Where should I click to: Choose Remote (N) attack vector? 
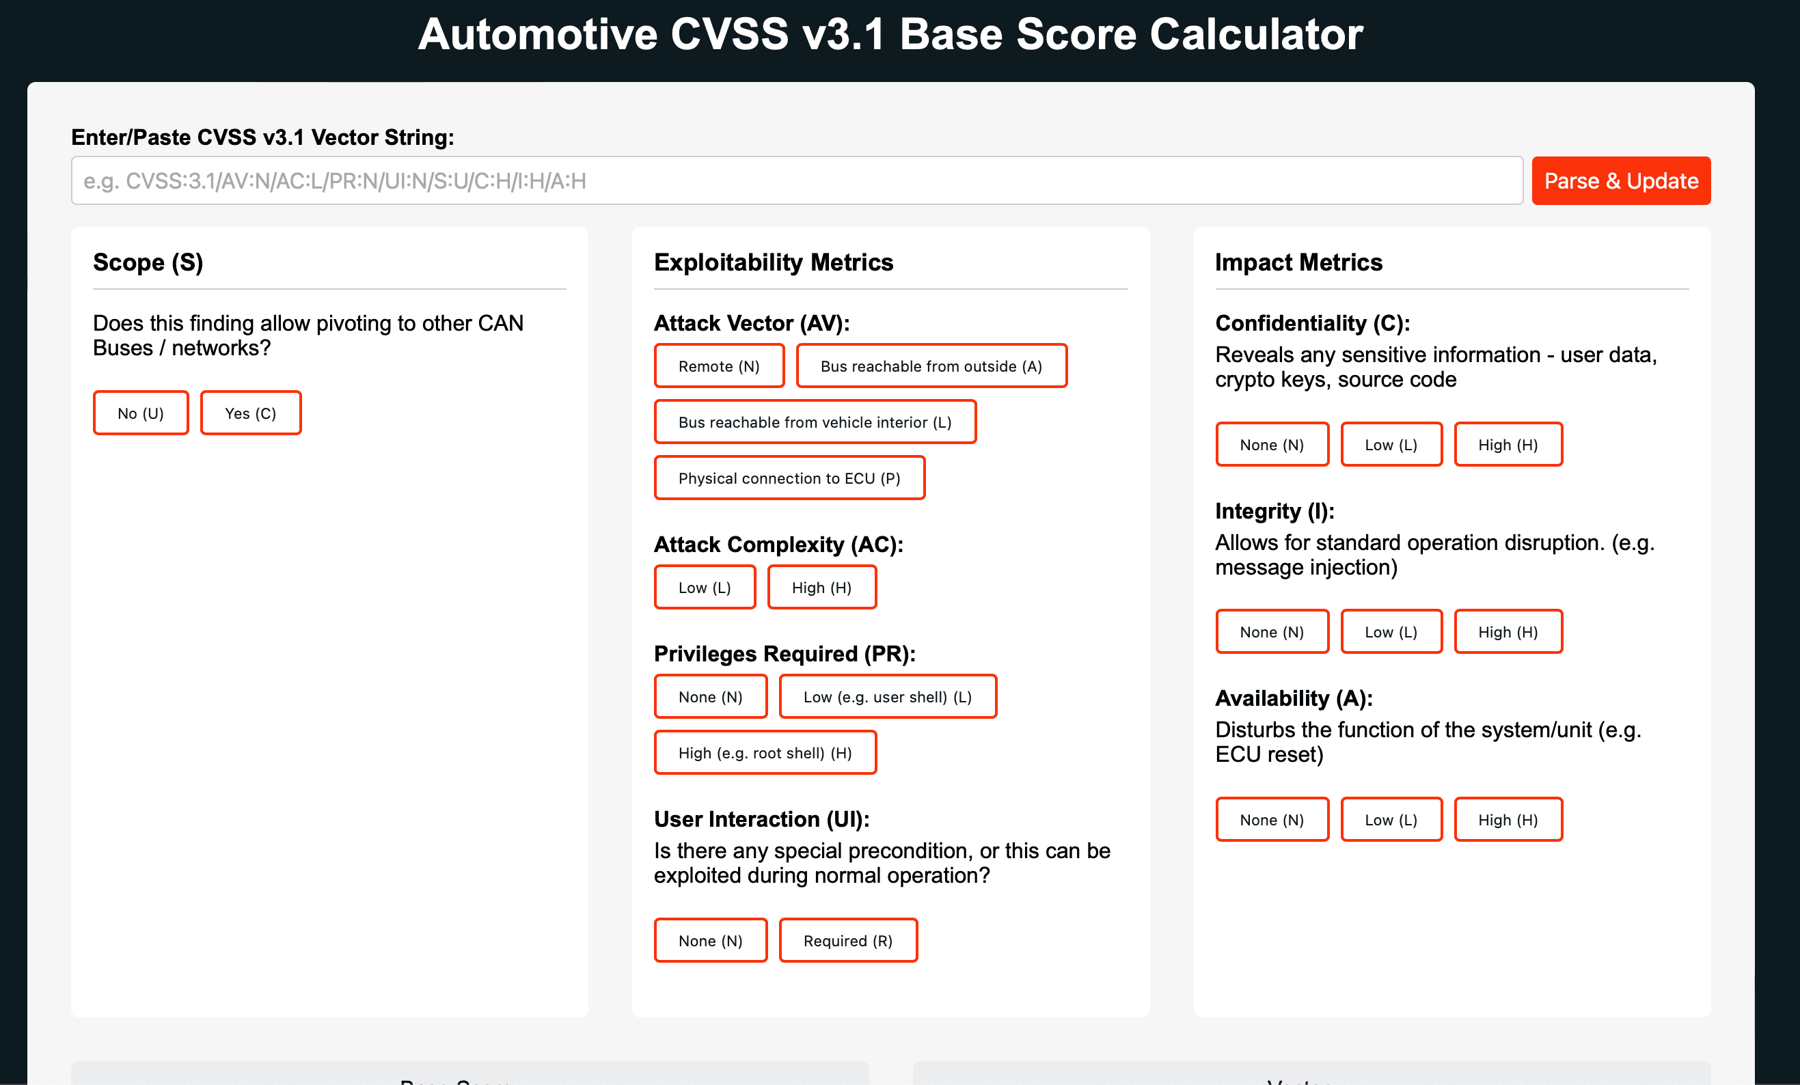point(719,366)
